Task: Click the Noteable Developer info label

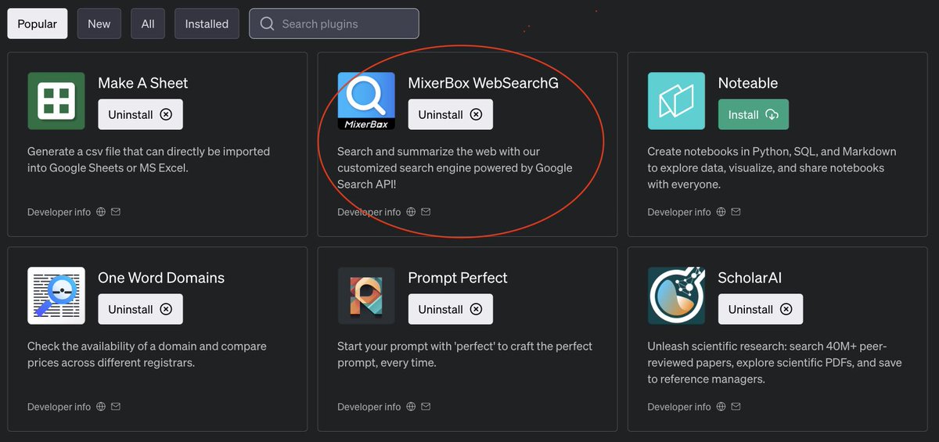Action: click(x=679, y=212)
